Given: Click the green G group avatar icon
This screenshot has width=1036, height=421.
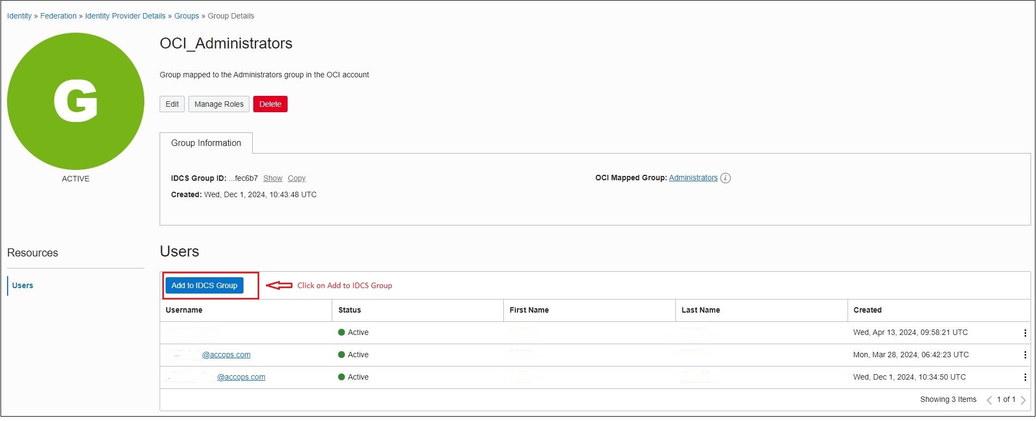Looking at the screenshot, I should 76,101.
